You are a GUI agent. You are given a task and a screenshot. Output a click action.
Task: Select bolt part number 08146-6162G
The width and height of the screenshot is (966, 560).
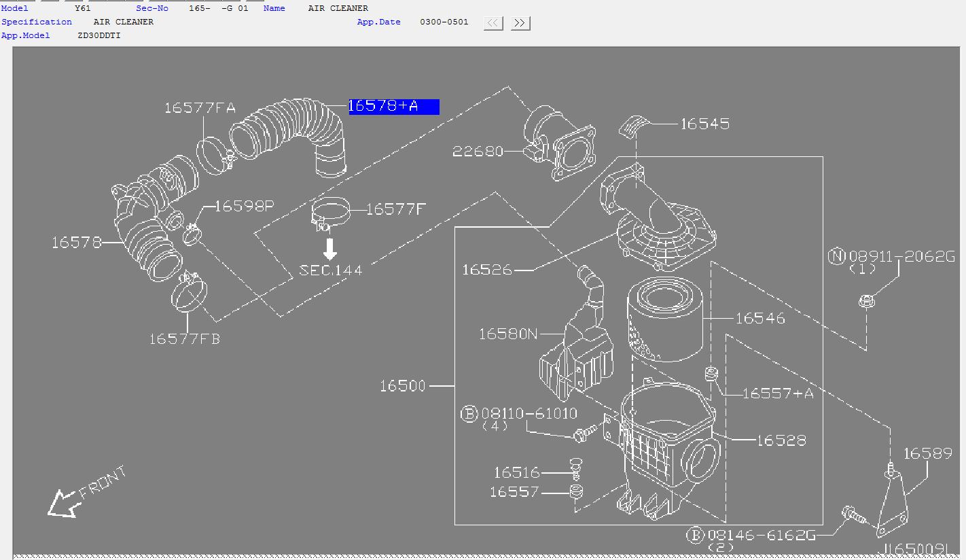click(762, 536)
